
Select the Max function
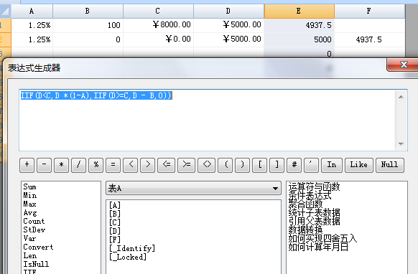(29, 204)
